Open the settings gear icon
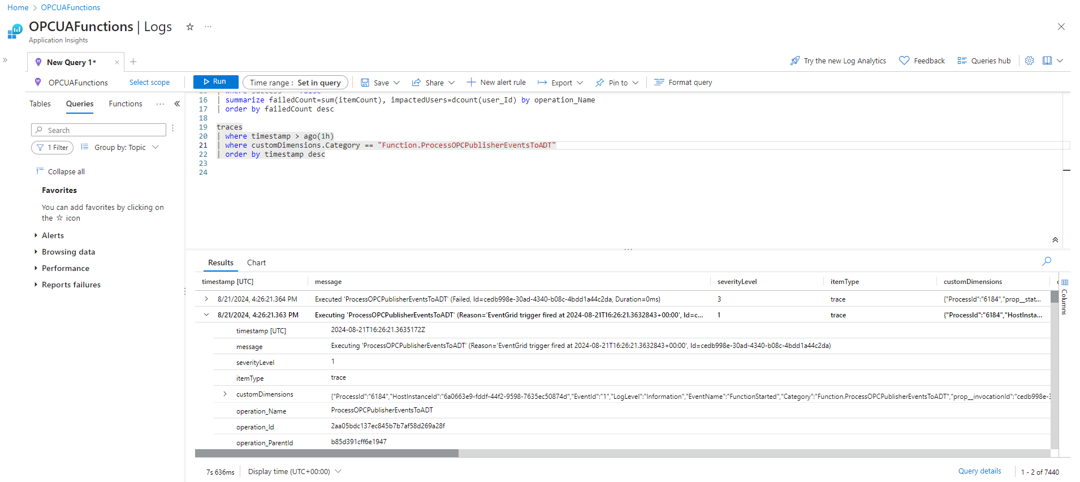The height and width of the screenshot is (482, 1080). pyautogui.click(x=1030, y=61)
